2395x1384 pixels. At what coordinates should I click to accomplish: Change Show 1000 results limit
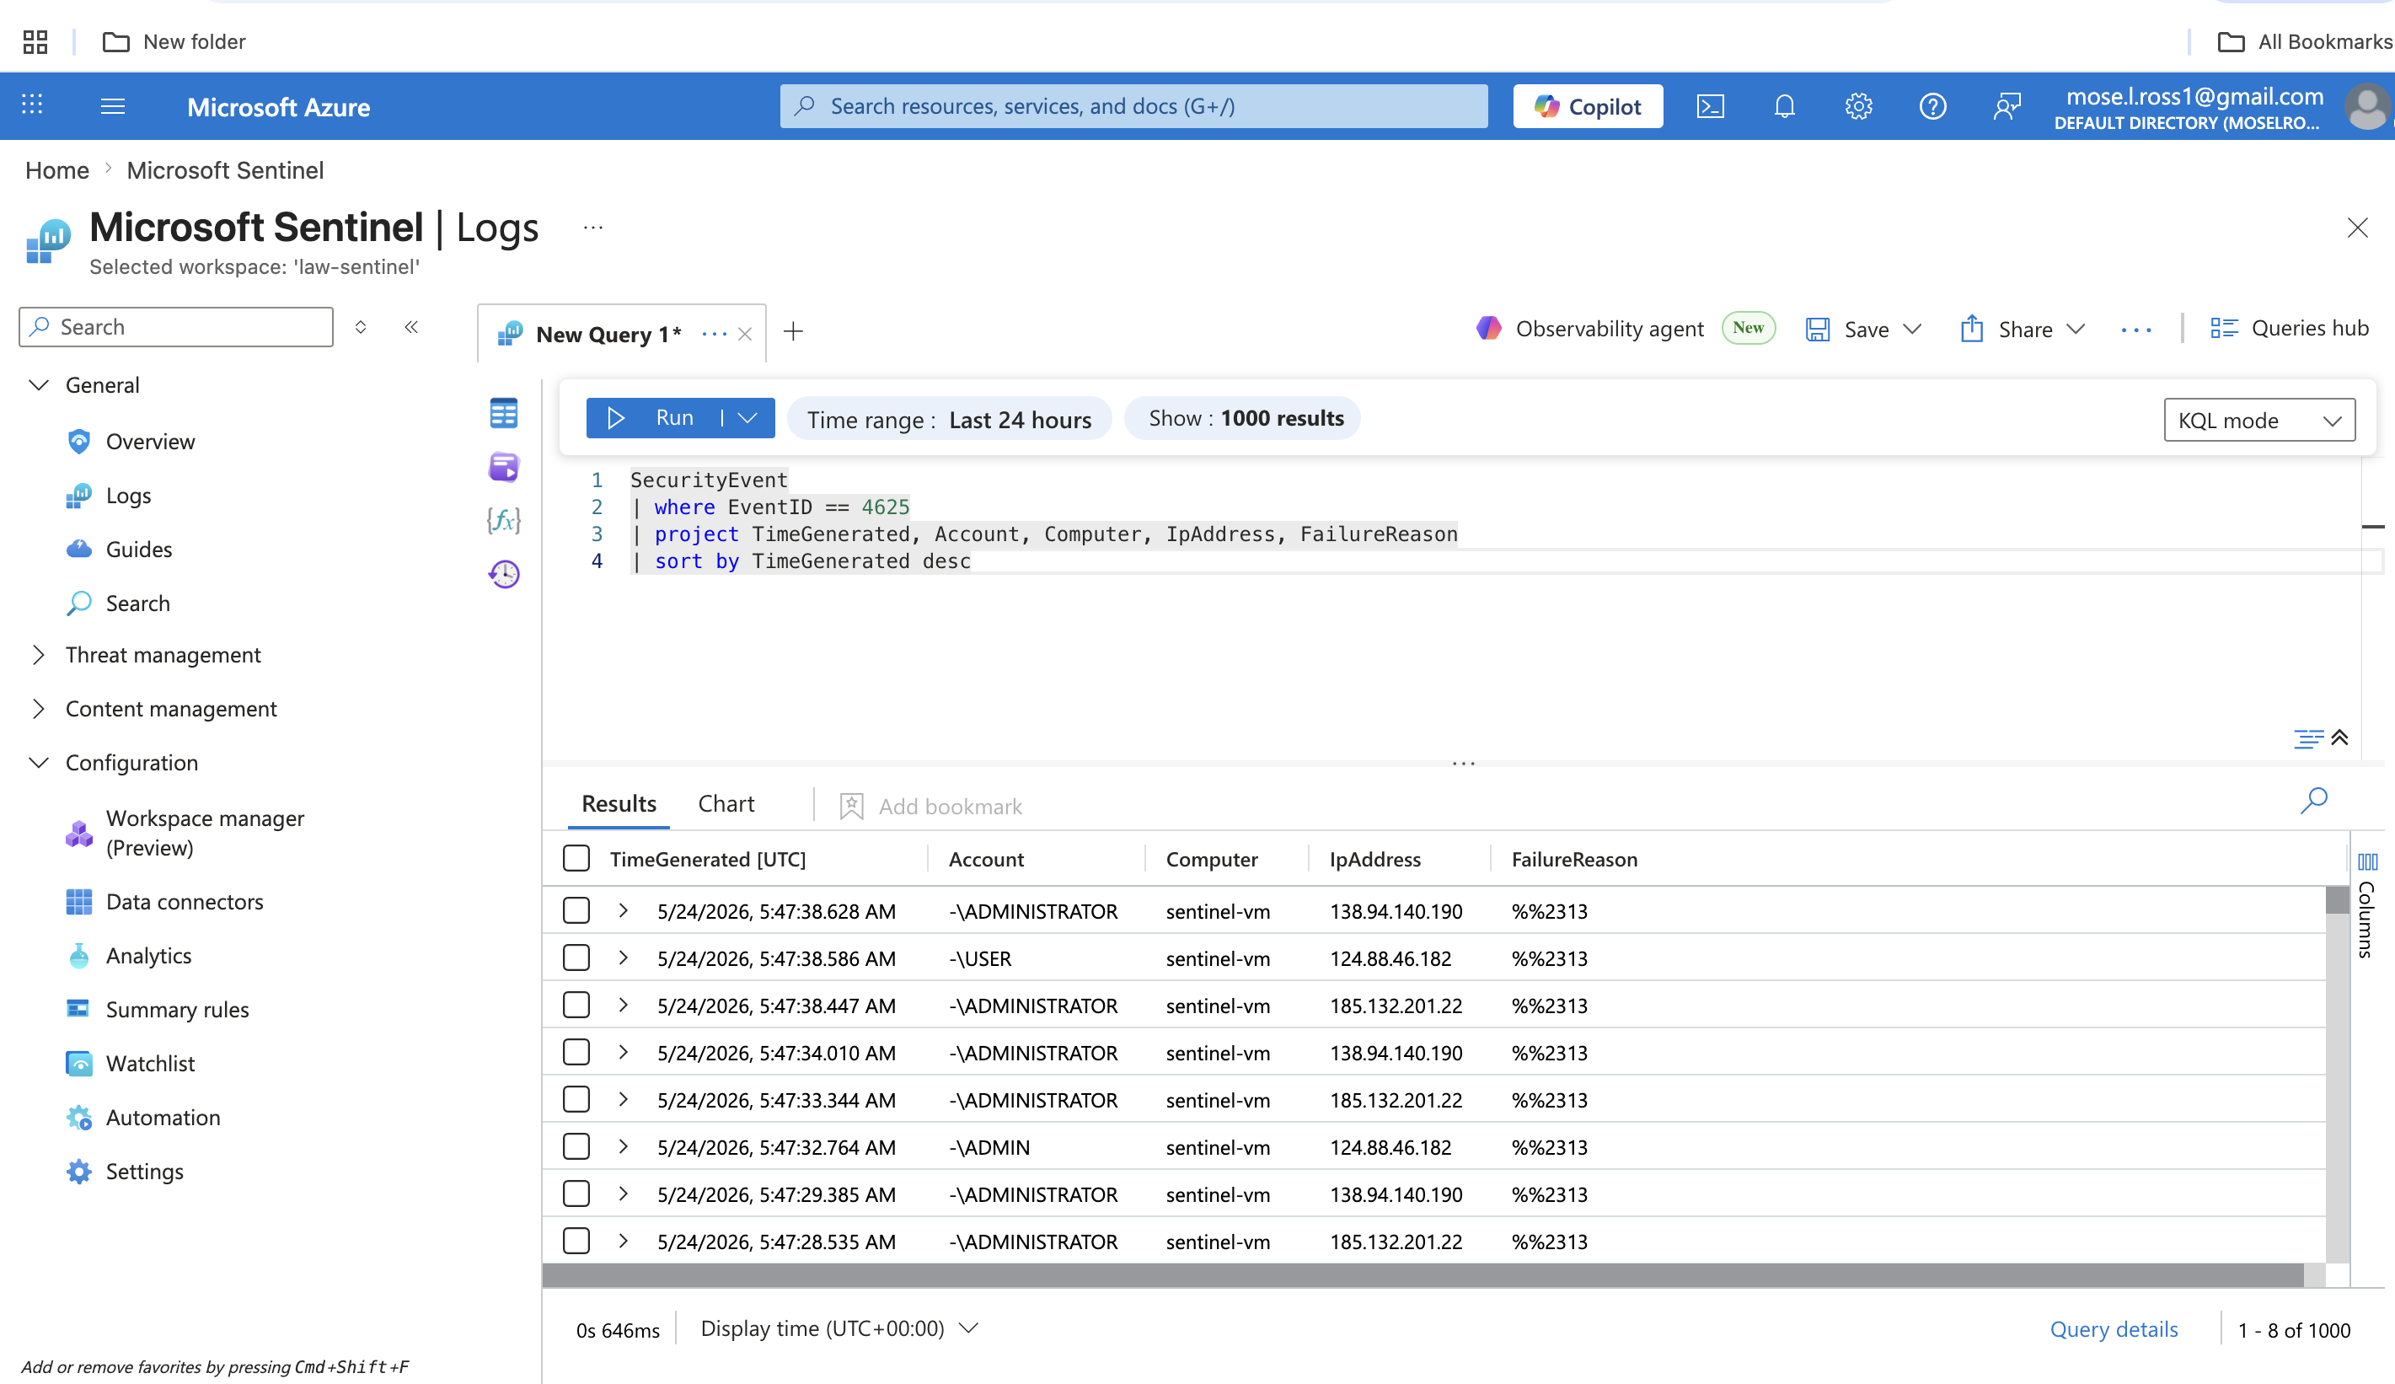1243,418
